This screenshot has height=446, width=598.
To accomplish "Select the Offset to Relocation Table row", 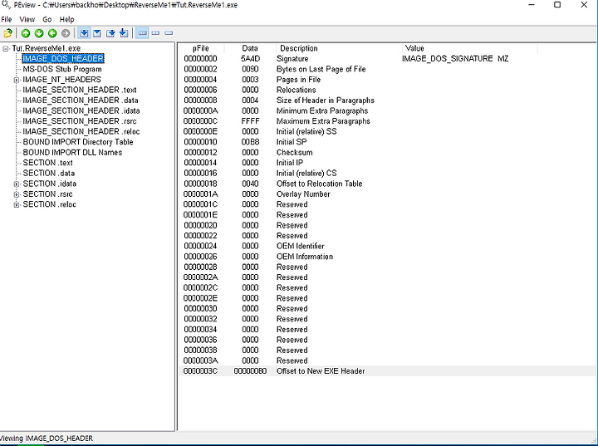I will tap(387, 184).
